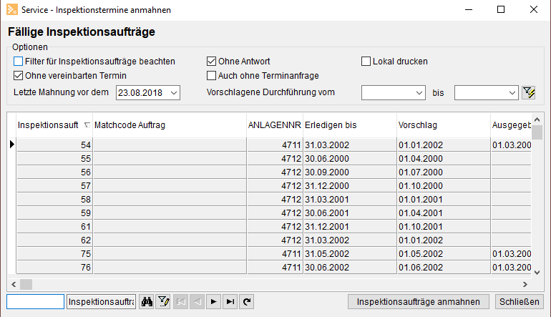Screen dimensions: 551x317
Task: Apply the date filter with lightning icon
Action: pyautogui.click(x=529, y=92)
